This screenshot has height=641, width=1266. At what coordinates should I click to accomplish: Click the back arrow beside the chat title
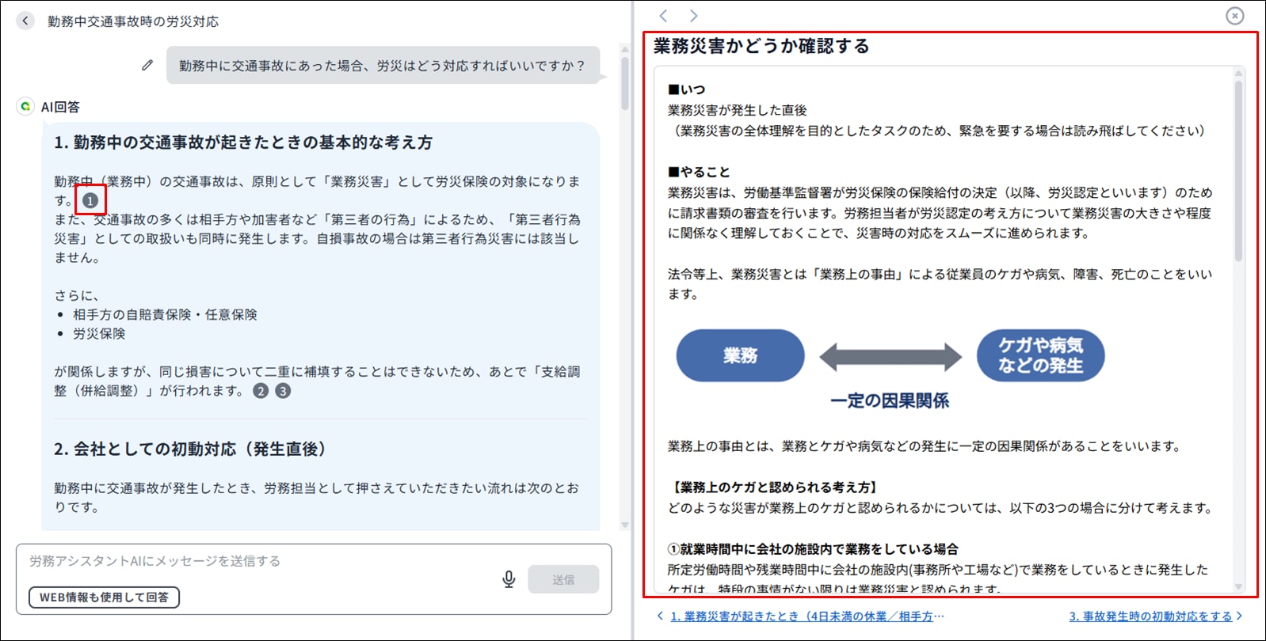pos(25,21)
